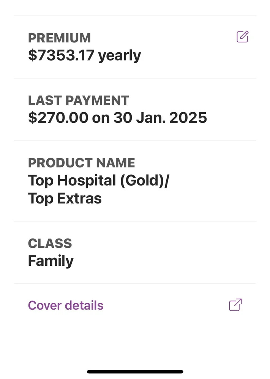
Task: Select the Family class value
Action: (x=51, y=261)
